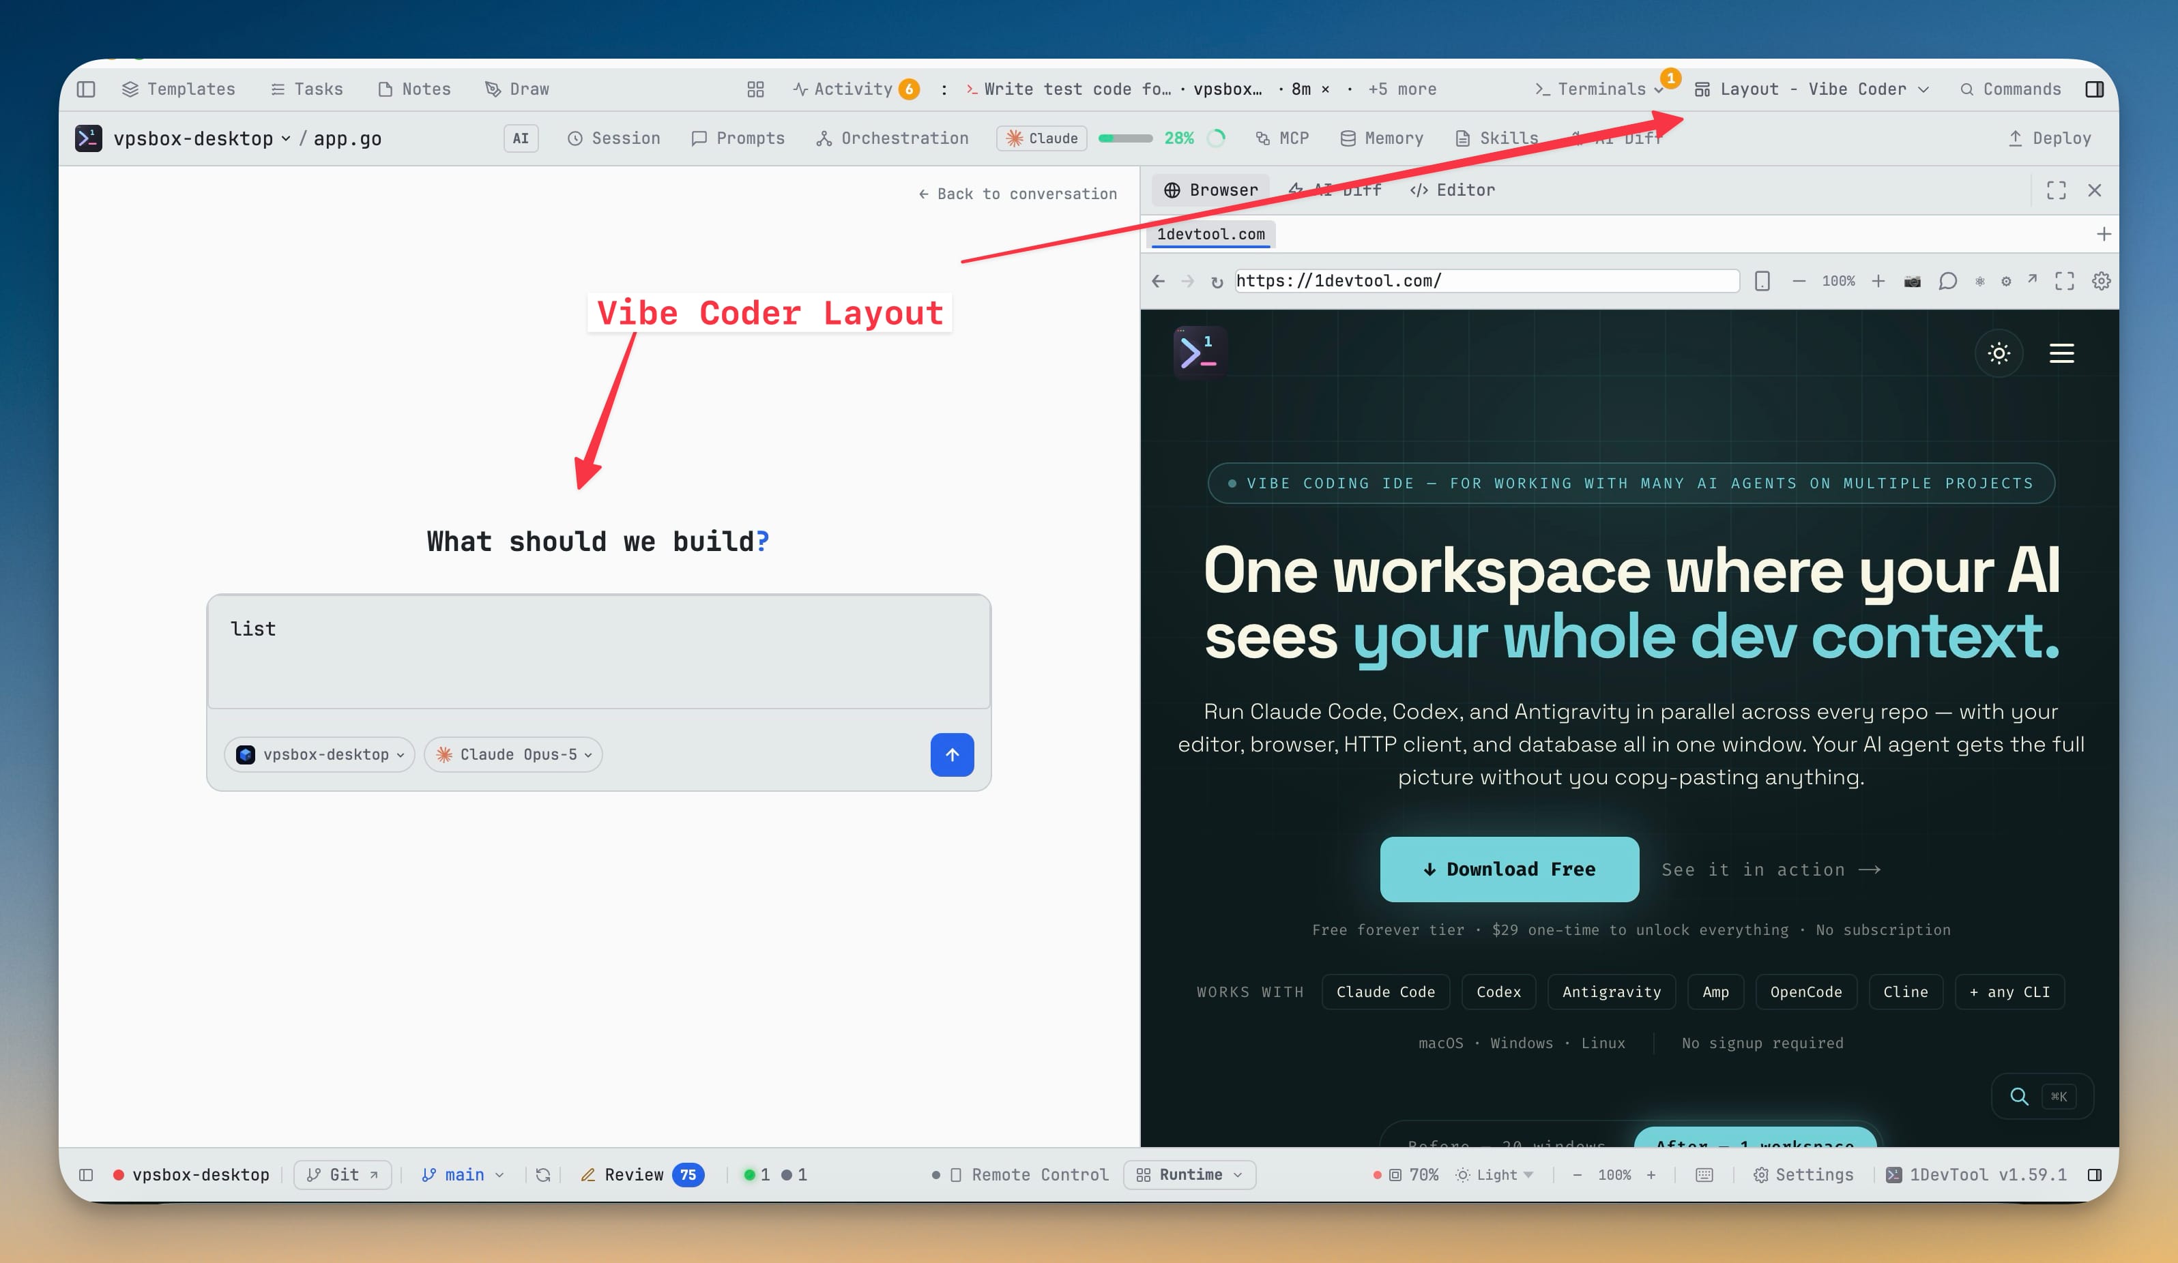This screenshot has width=2178, height=1263.
Task: Close the 'Write test code' activity item
Action: [1325, 89]
